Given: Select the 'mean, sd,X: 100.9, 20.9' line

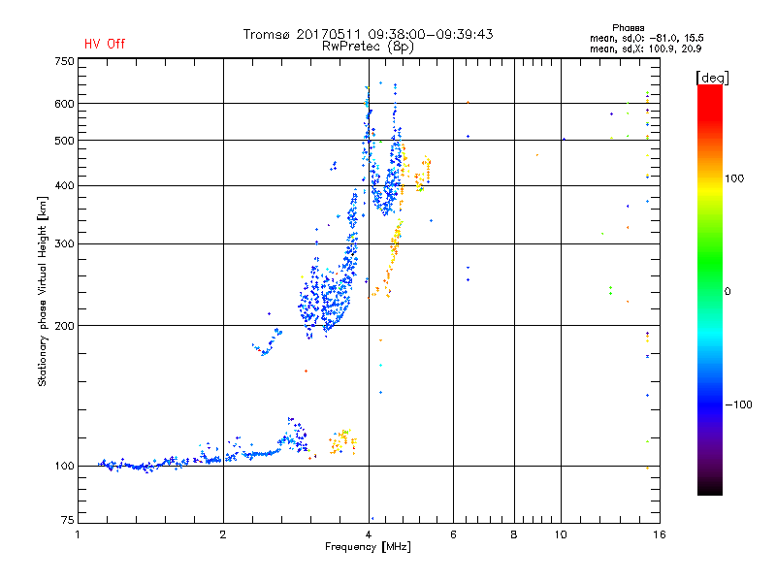Looking at the screenshot, I should pos(645,48).
